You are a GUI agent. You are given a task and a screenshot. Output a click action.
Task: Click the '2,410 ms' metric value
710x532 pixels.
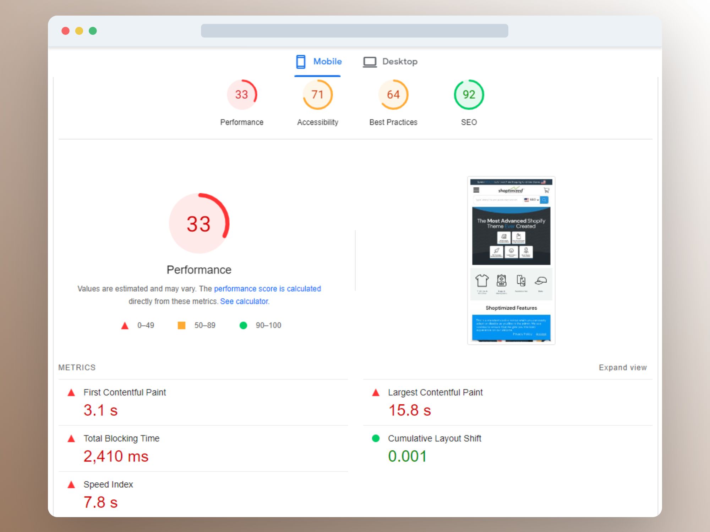[x=116, y=456]
